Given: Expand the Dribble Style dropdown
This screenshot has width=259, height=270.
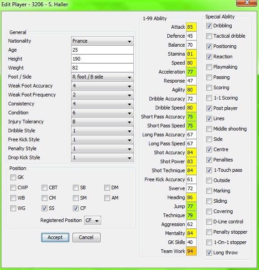Looking at the screenshot, I should point(102,131).
